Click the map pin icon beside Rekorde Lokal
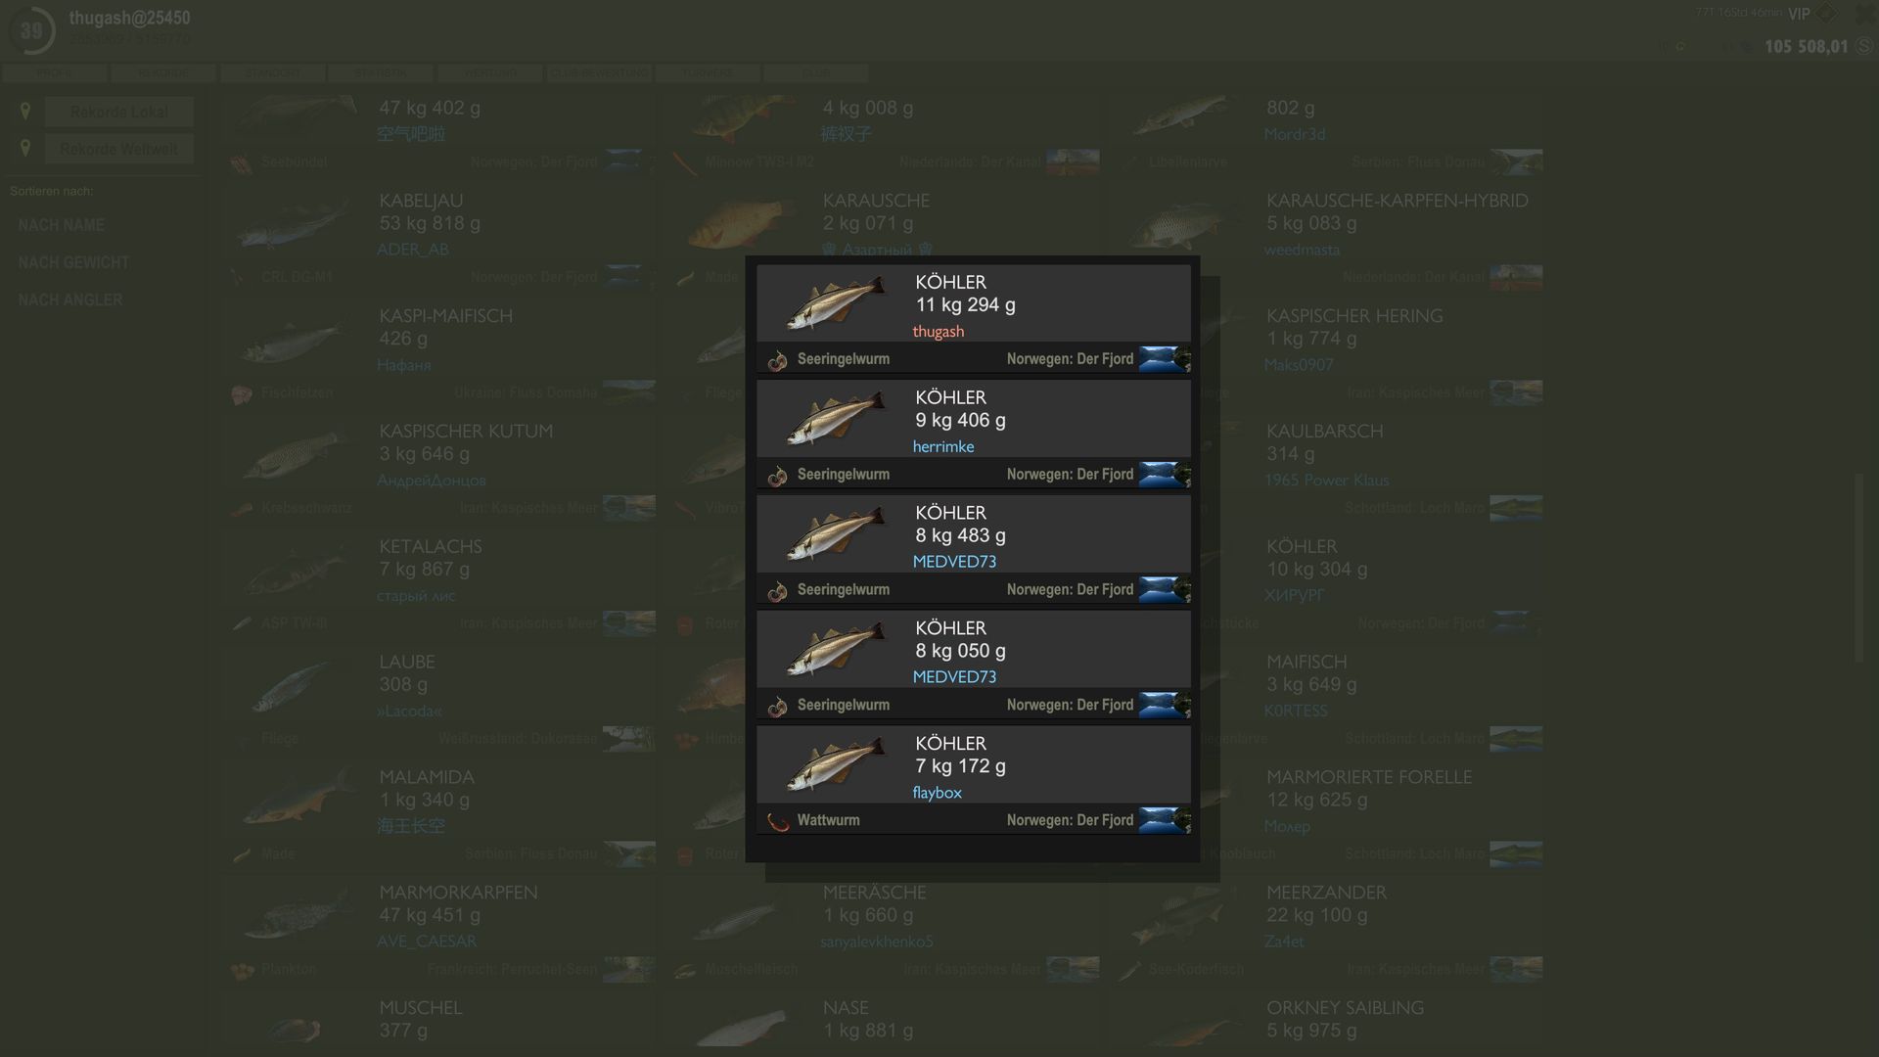This screenshot has height=1057, width=1879. pyautogui.click(x=25, y=112)
